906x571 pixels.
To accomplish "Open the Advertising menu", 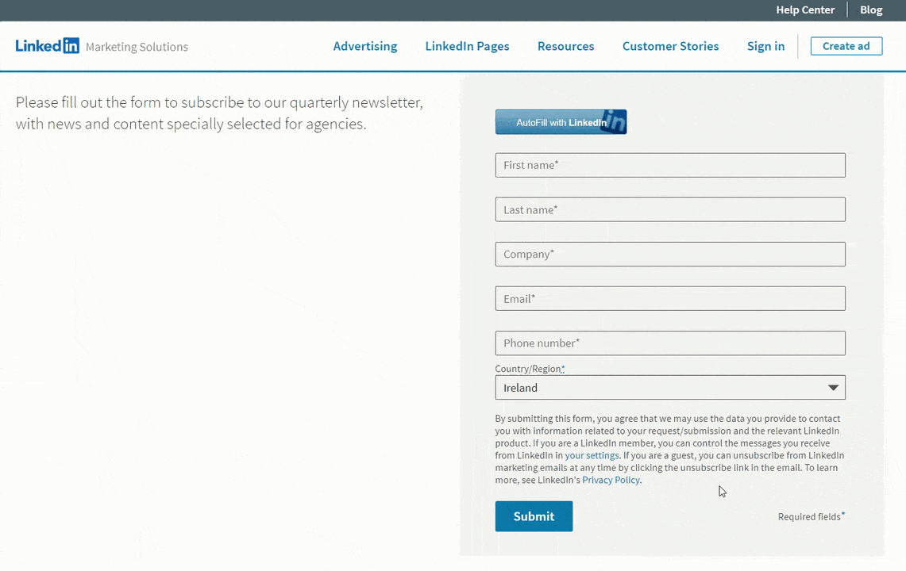I will (x=365, y=46).
